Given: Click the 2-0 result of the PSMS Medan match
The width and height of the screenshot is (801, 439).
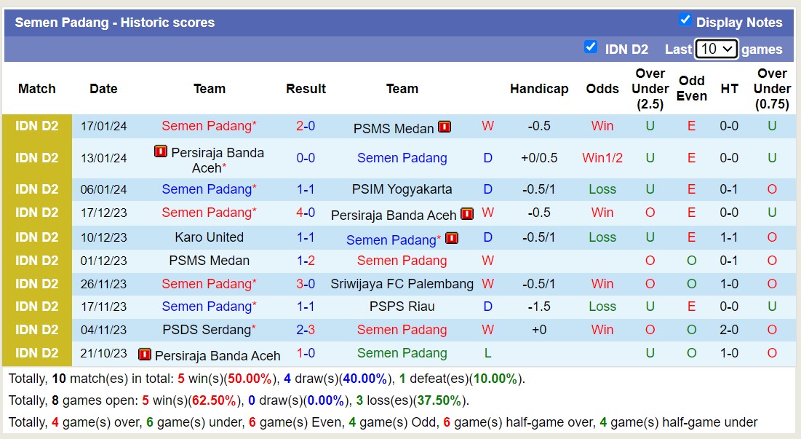Looking at the screenshot, I should [x=306, y=126].
